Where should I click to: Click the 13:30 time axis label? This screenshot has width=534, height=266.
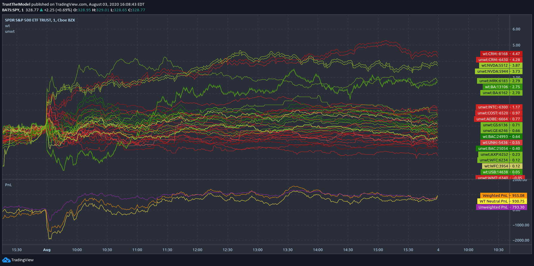(288, 250)
